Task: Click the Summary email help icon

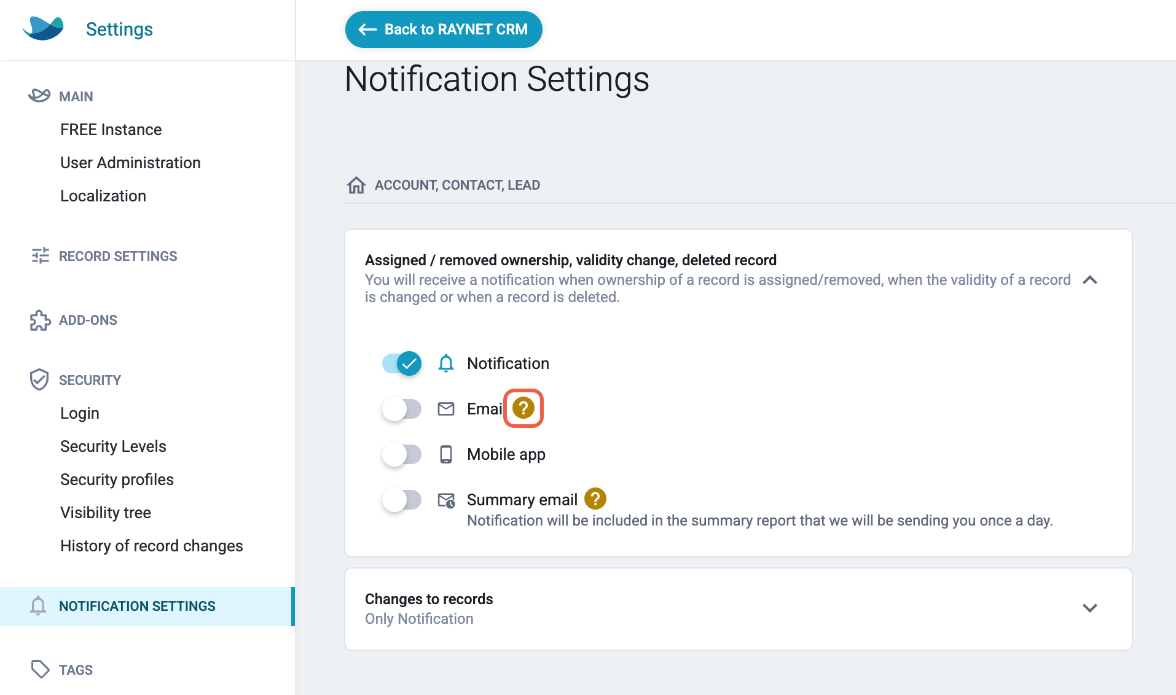Action: coord(595,499)
